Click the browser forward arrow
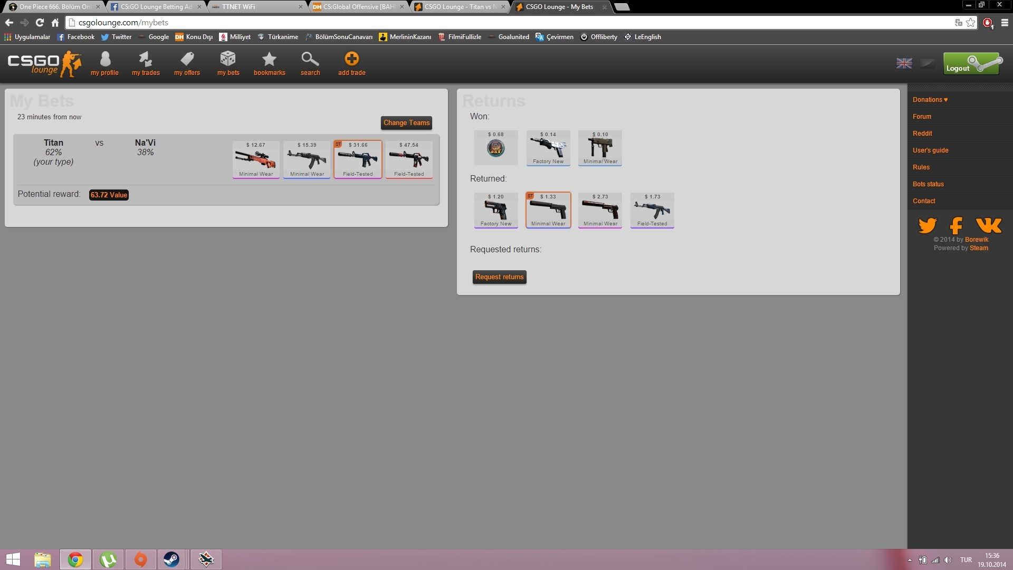The height and width of the screenshot is (570, 1013). tap(24, 23)
